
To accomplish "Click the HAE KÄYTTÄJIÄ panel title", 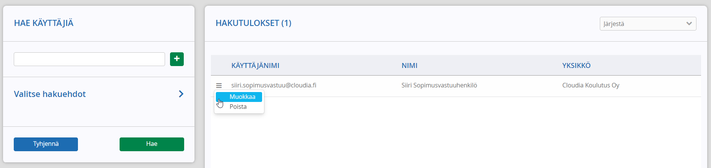I will (44, 23).
